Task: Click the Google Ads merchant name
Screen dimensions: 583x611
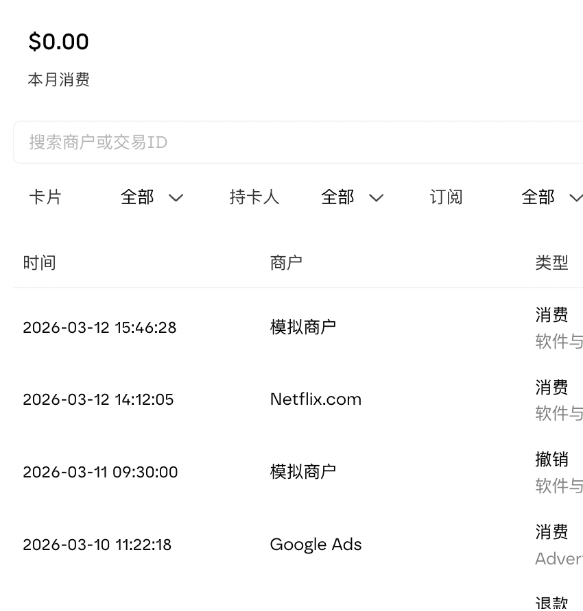Action: [x=316, y=545]
